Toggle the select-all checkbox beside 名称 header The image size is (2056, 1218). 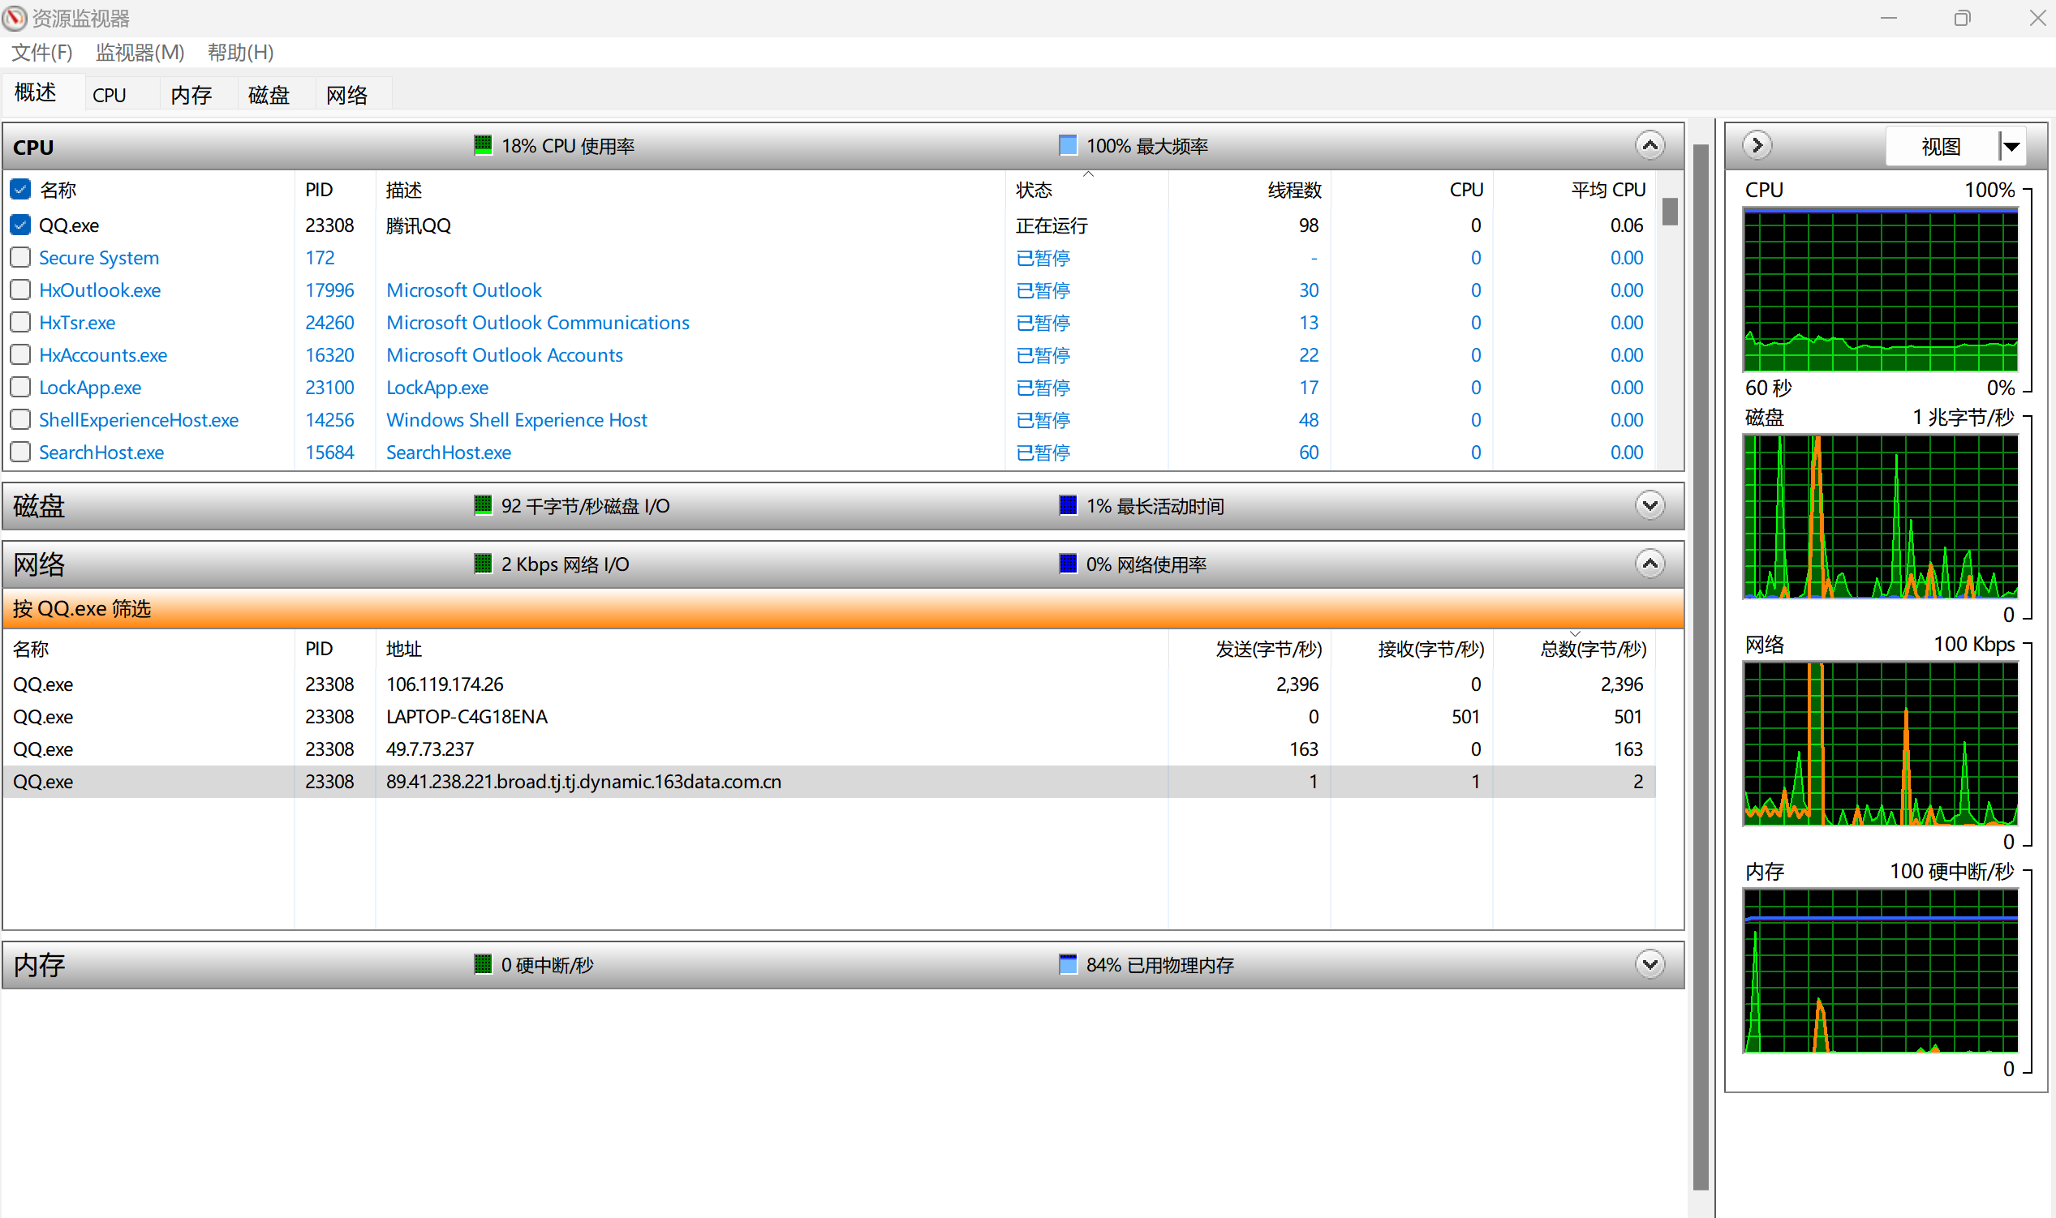click(x=20, y=190)
